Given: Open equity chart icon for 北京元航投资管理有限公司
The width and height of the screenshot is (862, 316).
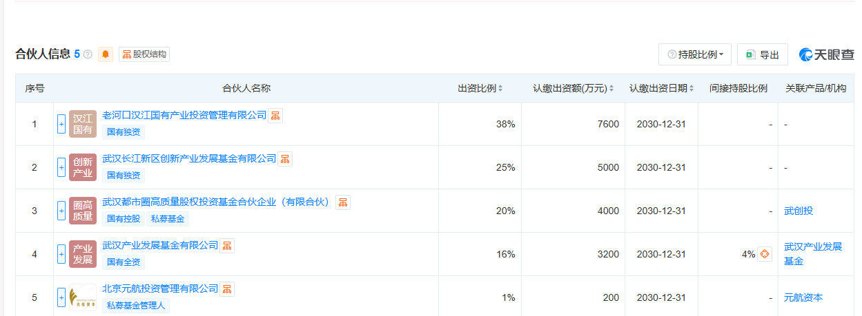Looking at the screenshot, I should 227,289.
